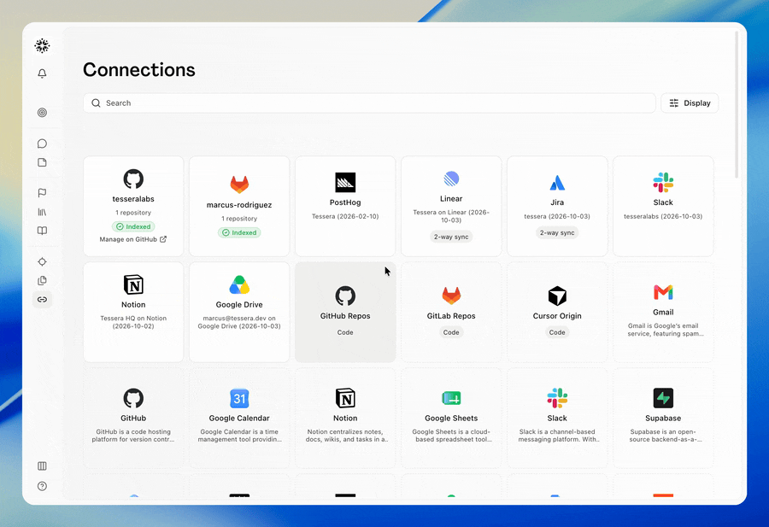This screenshot has width=769, height=527.
Task: Select the link Connections sidebar icon
Action: tap(42, 300)
